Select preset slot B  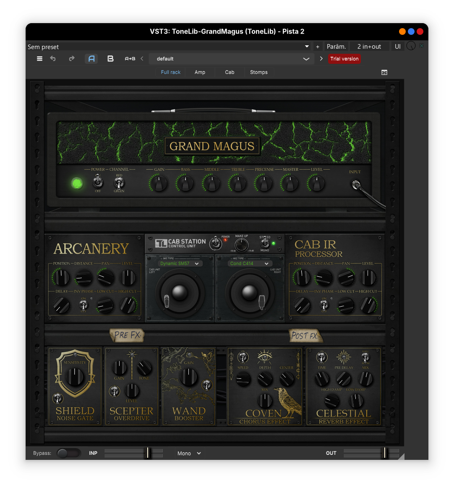tap(110, 59)
